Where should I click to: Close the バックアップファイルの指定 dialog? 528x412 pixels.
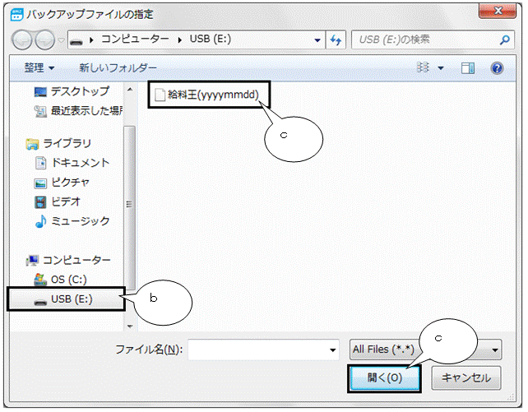(x=498, y=11)
